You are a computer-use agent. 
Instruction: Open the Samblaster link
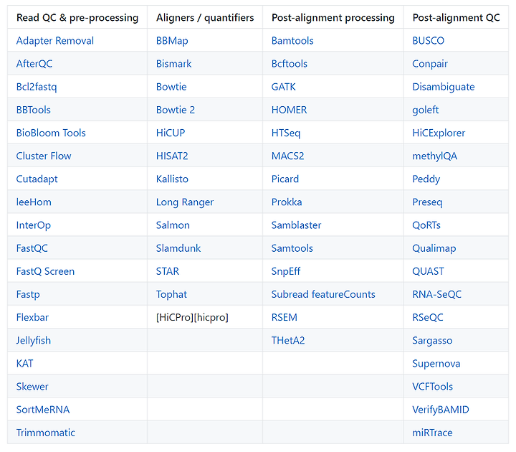tap(297, 225)
